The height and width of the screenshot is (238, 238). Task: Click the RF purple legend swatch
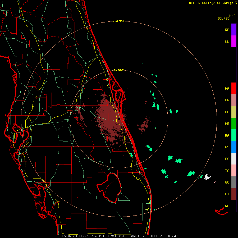[234, 30]
